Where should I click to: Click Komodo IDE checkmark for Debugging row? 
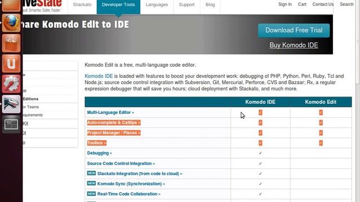pos(260,153)
